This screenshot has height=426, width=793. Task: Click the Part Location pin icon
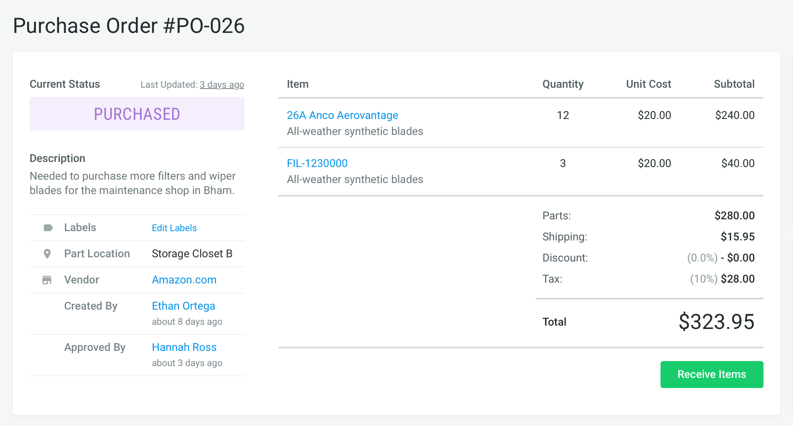click(x=47, y=254)
